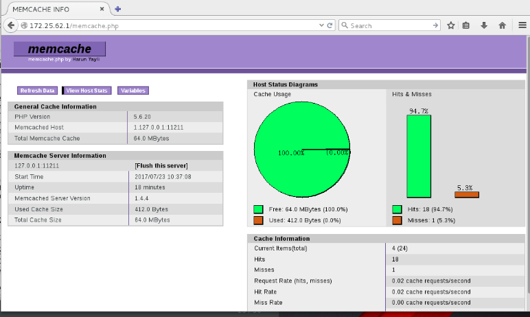This screenshot has height=317, width=530.
Task: Click Flush this server link
Action: 161,165
